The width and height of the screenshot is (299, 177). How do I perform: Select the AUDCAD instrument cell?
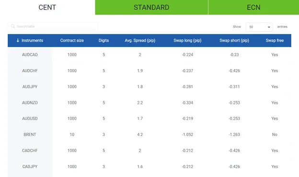pos(30,55)
